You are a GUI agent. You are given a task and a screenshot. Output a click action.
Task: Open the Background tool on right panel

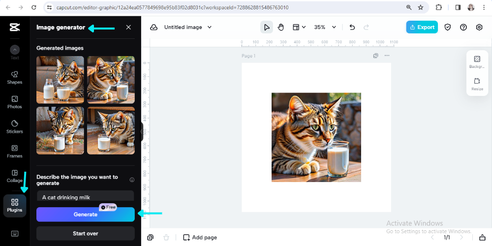coord(477,62)
